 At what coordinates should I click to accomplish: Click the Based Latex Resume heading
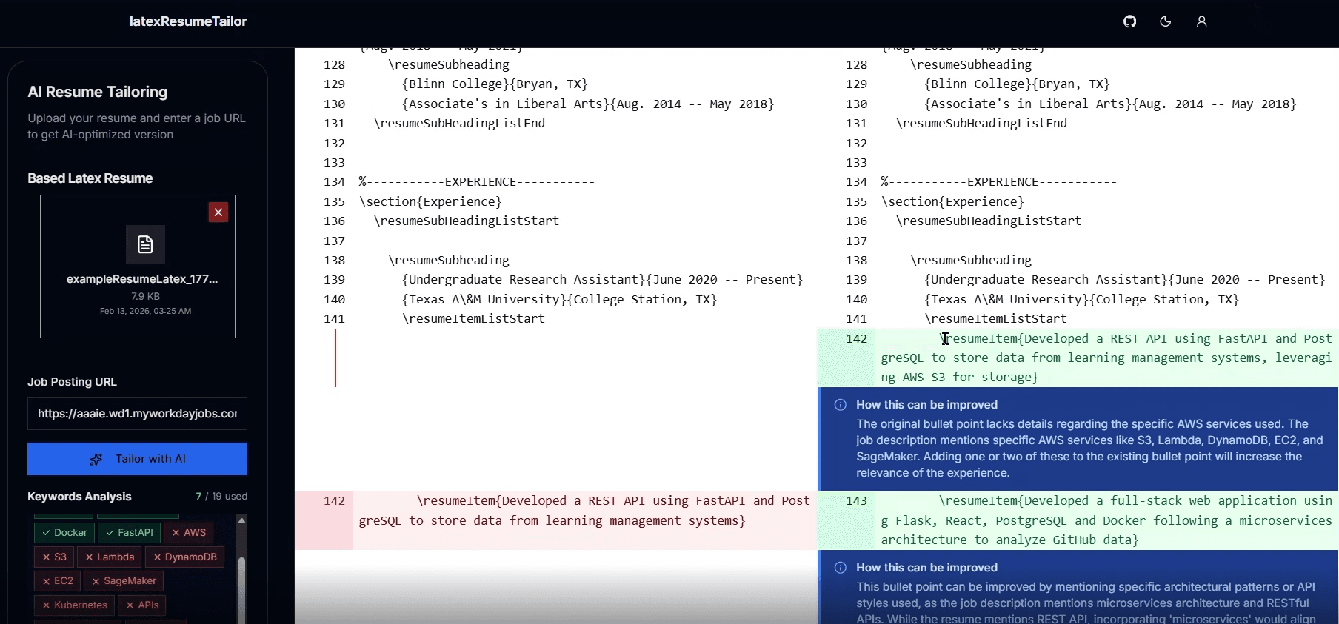[x=90, y=178]
